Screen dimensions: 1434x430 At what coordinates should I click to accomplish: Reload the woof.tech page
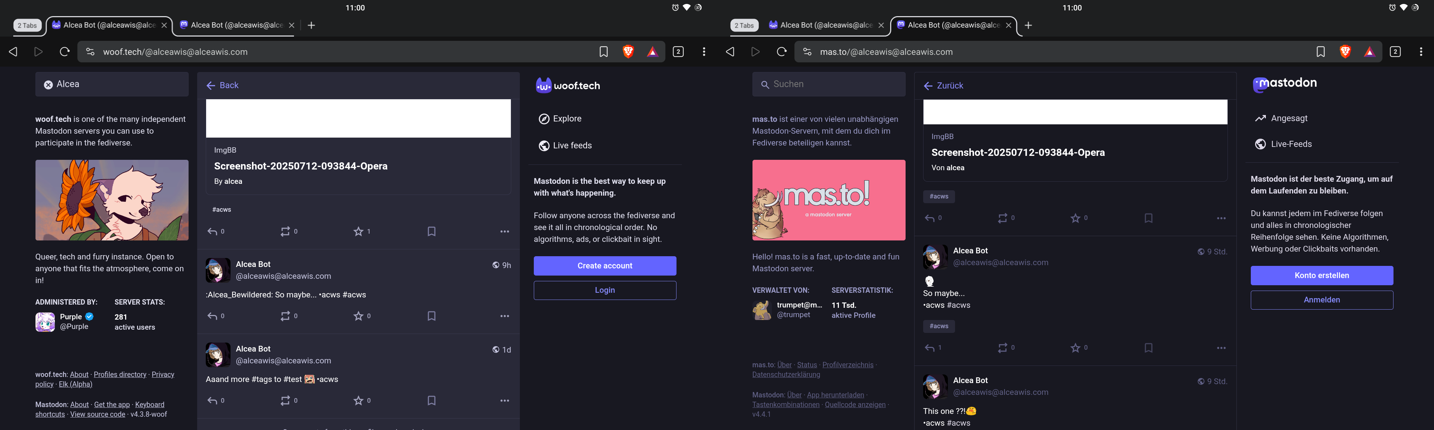(x=65, y=52)
